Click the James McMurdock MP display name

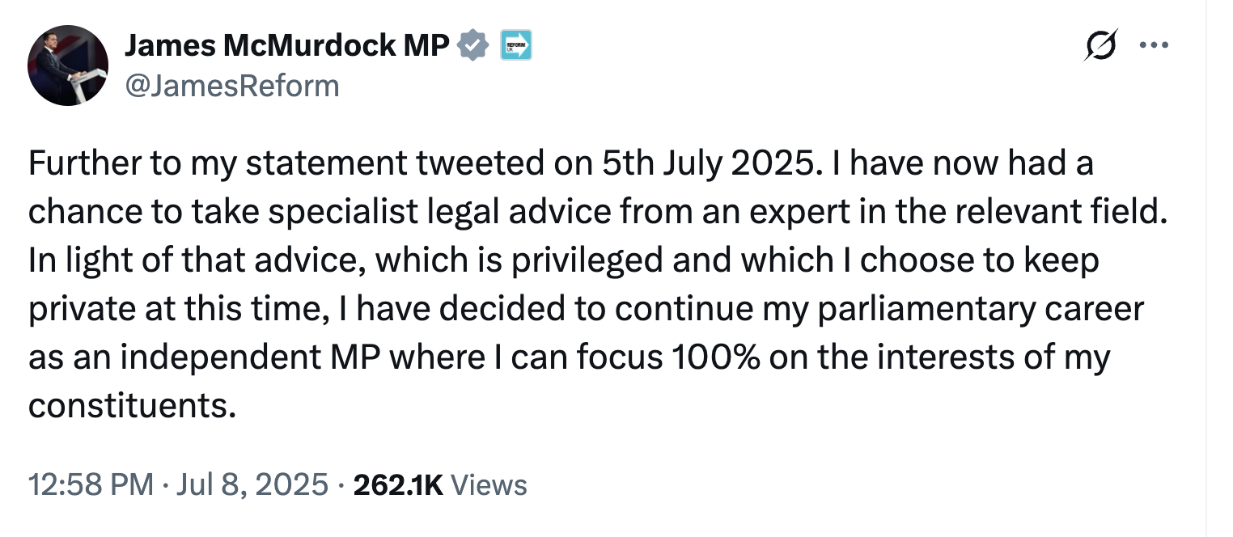[x=286, y=47]
